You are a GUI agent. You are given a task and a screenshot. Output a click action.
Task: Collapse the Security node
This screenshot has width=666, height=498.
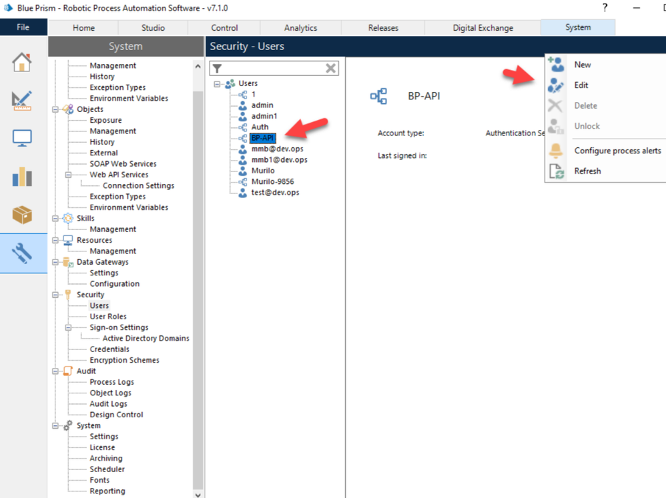(55, 295)
